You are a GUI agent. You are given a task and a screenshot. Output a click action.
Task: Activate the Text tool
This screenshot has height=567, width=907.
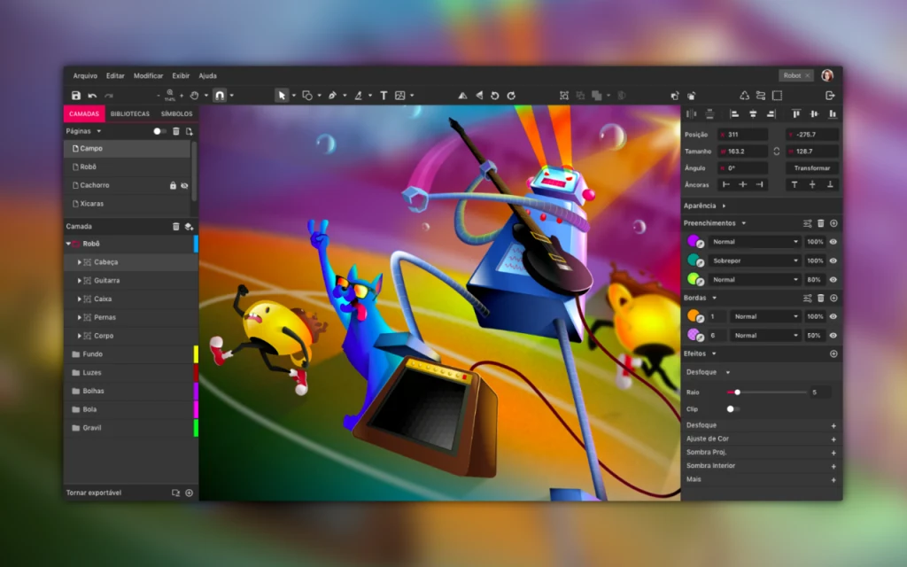pyautogui.click(x=384, y=95)
